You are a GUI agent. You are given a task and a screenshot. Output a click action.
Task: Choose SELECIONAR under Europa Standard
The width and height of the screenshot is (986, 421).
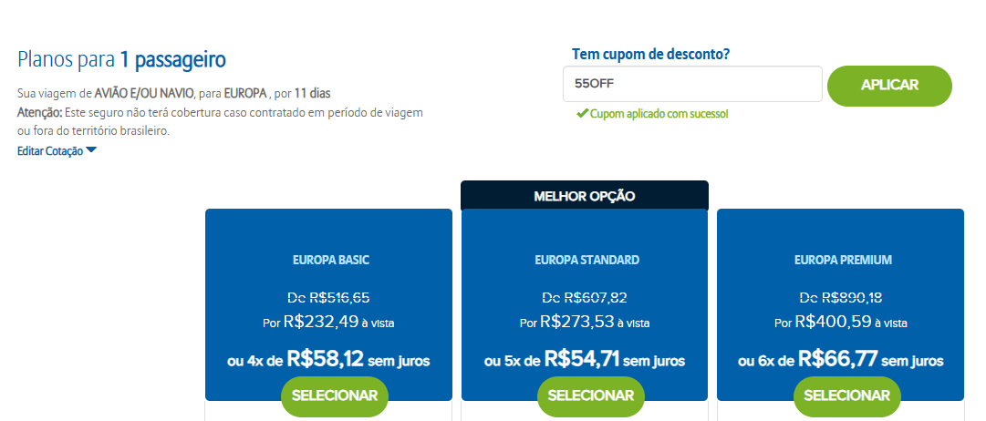(x=590, y=395)
